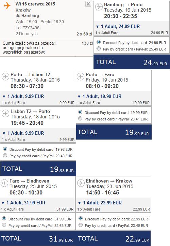The width and height of the screenshot is (170, 246).
Task: Choose credit card / PayPal option 20.41 EUR
Action: coord(80,118)
